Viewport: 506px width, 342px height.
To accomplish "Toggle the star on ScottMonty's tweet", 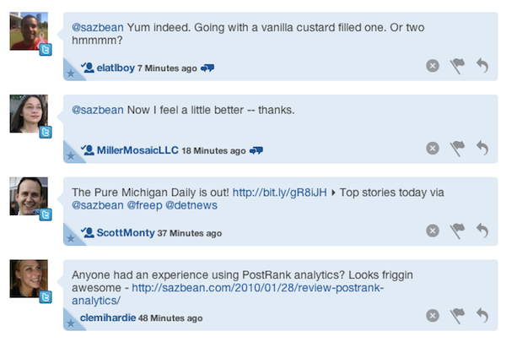I will [x=70, y=239].
